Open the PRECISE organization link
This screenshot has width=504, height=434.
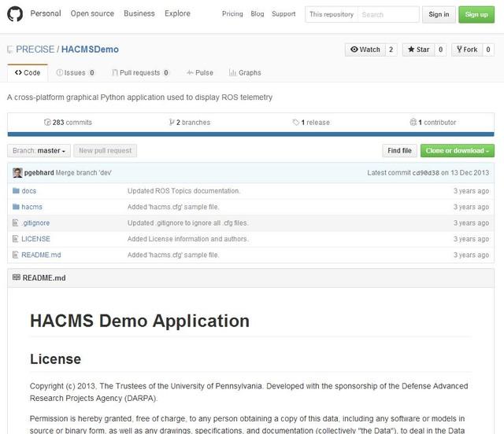(35, 50)
